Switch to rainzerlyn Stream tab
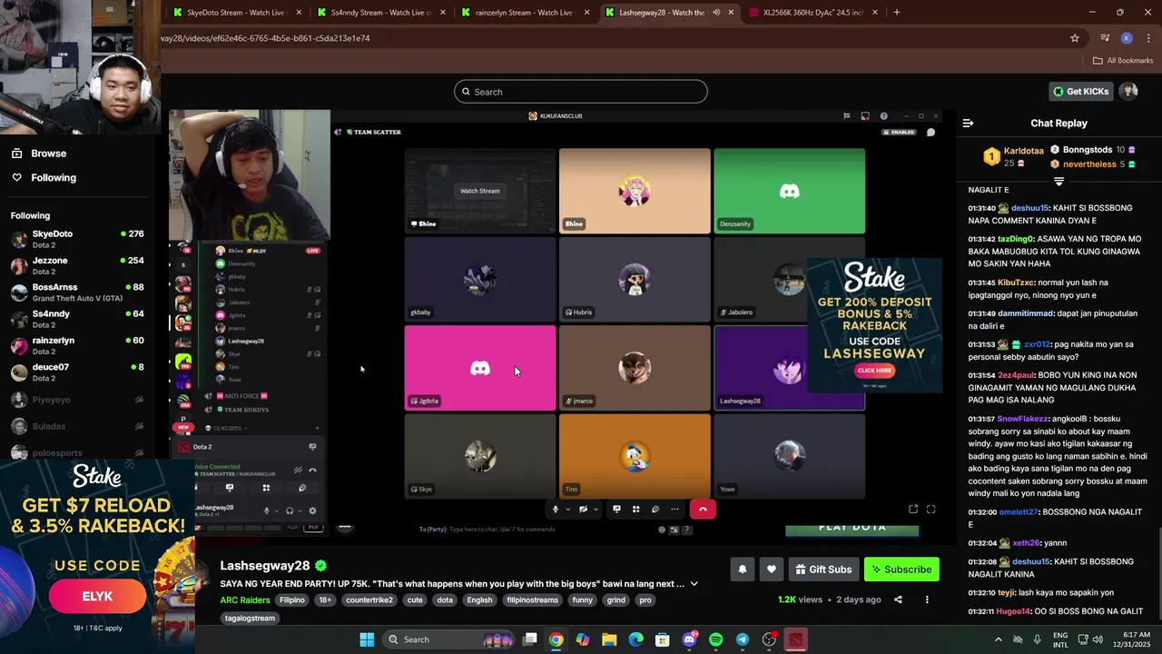This screenshot has height=654, width=1162. pyautogui.click(x=526, y=13)
